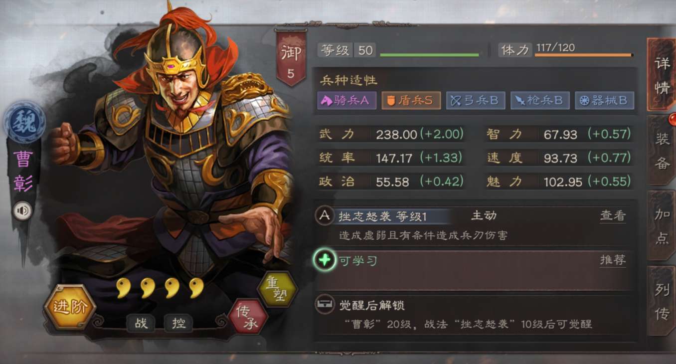The width and height of the screenshot is (676, 364).
Task: Click the 战 tag button
Action: pos(141,323)
